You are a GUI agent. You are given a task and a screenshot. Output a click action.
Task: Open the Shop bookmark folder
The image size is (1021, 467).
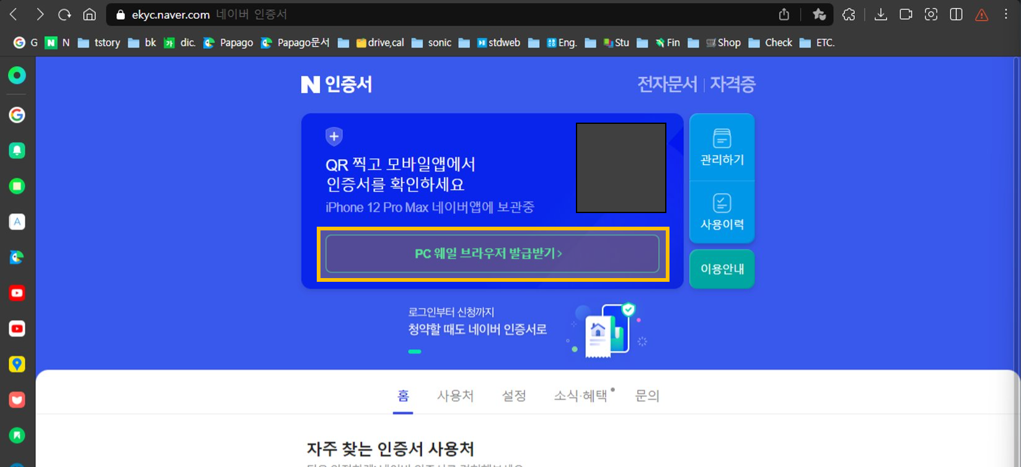click(x=714, y=43)
